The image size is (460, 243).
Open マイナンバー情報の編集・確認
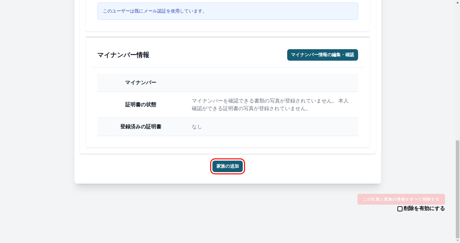[322, 55]
